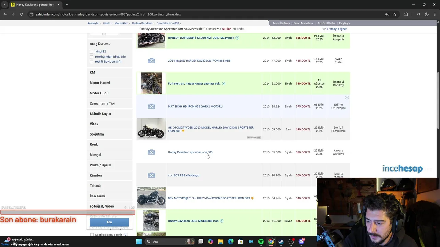Viewport: 440px width, 247px height.
Task: Open listing Harley Davidson sporster iron 883
Action: [x=190, y=152]
